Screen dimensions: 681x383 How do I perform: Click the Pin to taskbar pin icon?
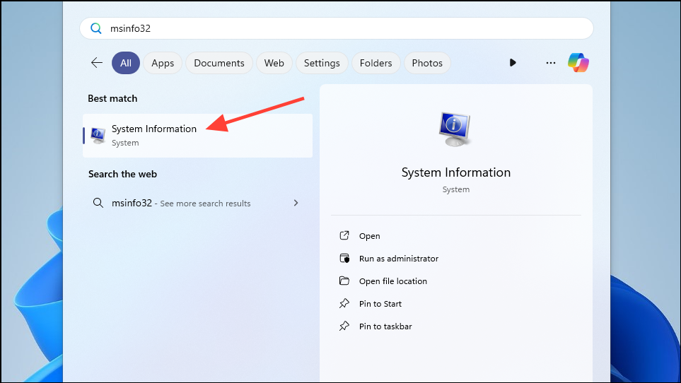pyautogui.click(x=344, y=326)
